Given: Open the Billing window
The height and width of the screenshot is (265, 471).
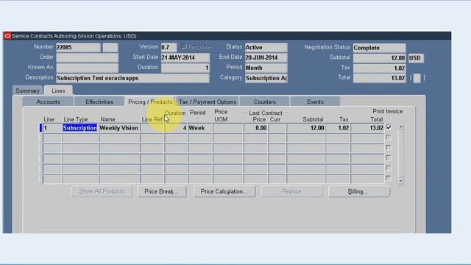Looking at the screenshot, I should click(x=359, y=191).
